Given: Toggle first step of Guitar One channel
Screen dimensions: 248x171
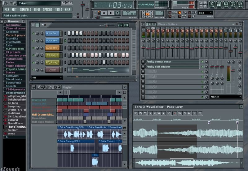Looking at the screenshot, I should click(x=69, y=33).
